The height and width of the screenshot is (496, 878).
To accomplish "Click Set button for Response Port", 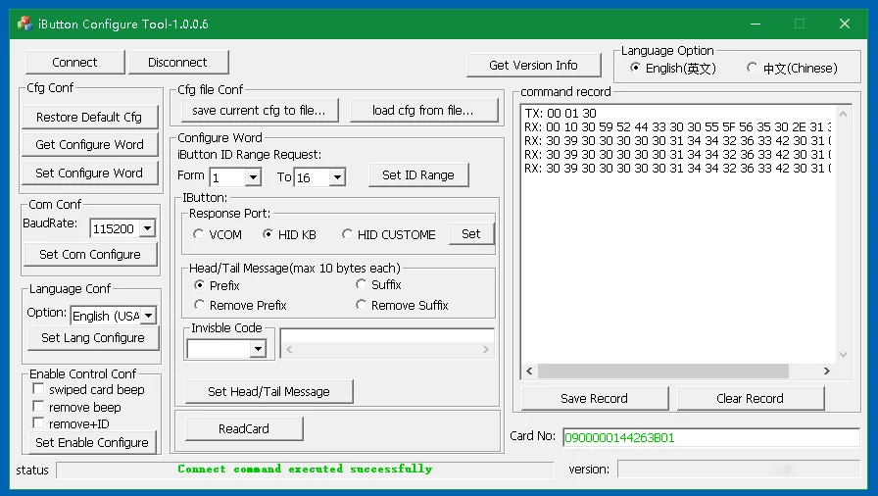I will click(471, 234).
